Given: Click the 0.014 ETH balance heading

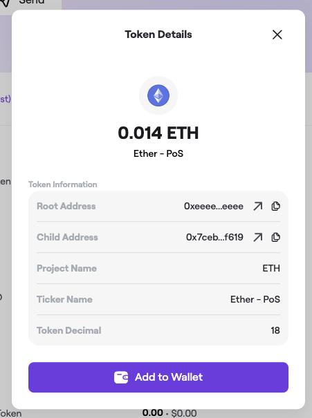Looking at the screenshot, I should click(x=158, y=133).
